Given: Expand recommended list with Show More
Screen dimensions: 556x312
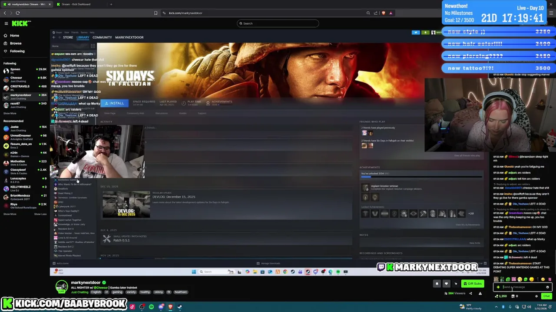Looking at the screenshot, I should pyautogui.click(x=10, y=214).
